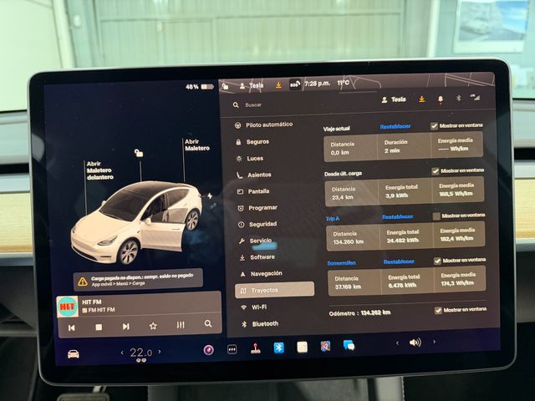Open notifications bell icon

(x=441, y=99)
